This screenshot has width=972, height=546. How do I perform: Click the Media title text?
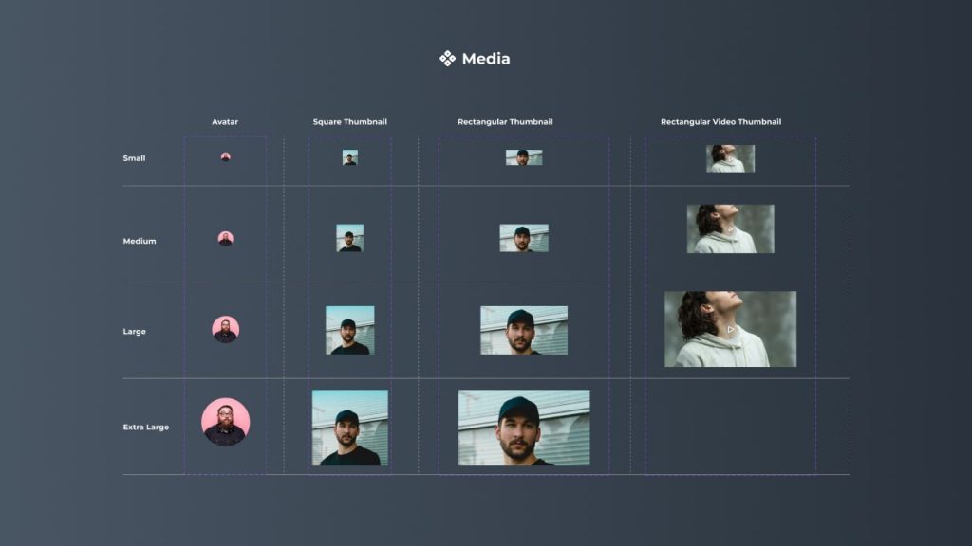pos(485,58)
